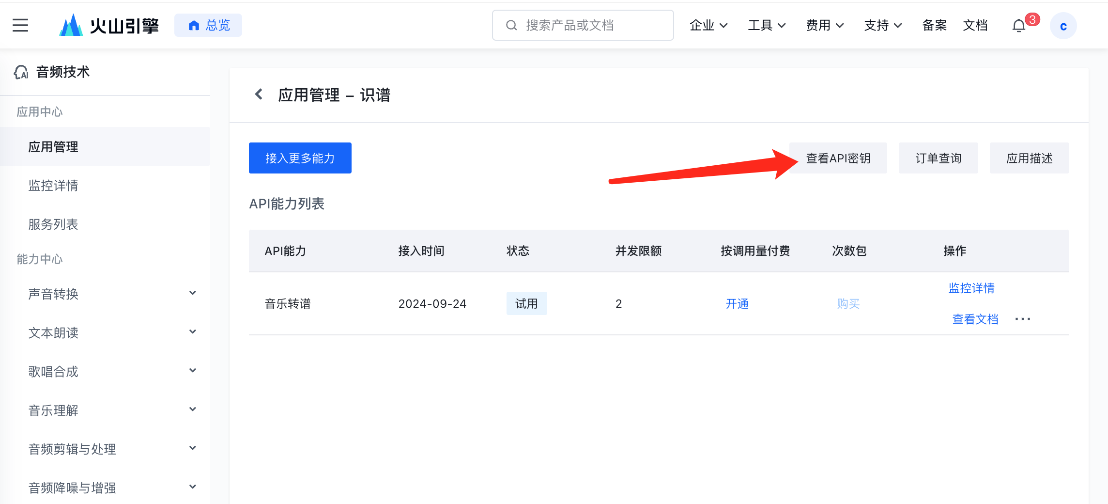Click the 开通 pay-per-use link
The width and height of the screenshot is (1108, 504).
[x=737, y=304]
